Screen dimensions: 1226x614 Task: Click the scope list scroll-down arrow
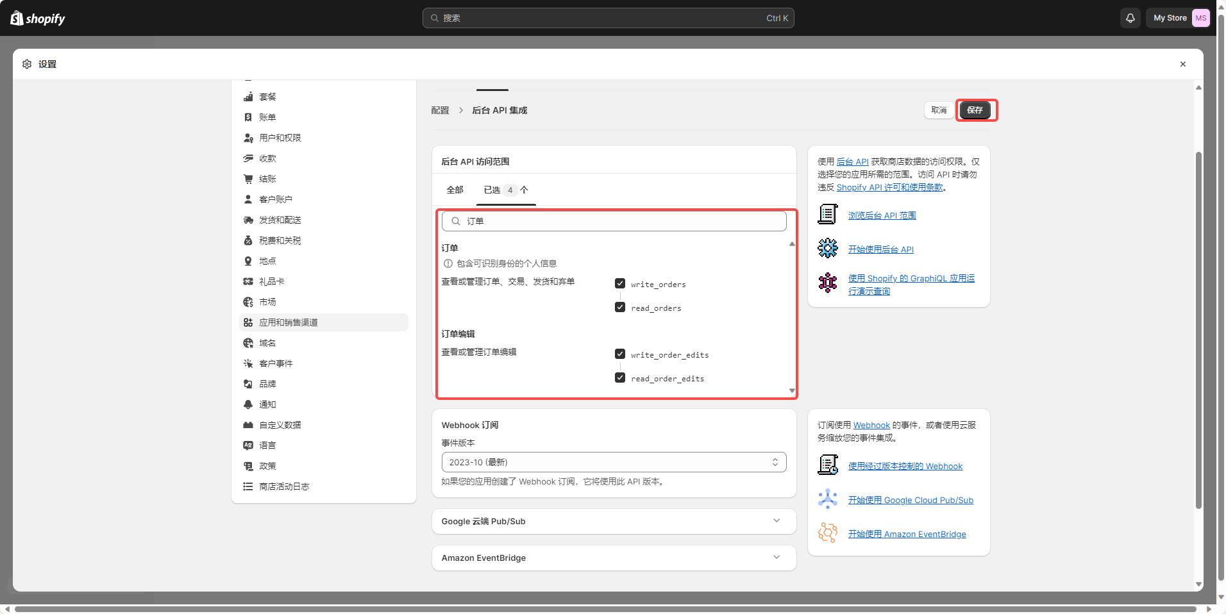click(x=792, y=390)
